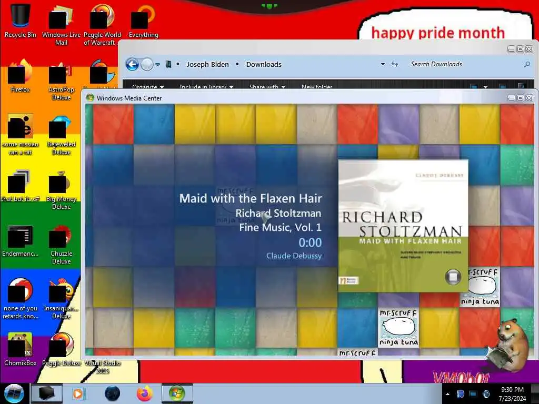The image size is (539, 404).
Task: Click the network tray icon
Action: (x=473, y=394)
